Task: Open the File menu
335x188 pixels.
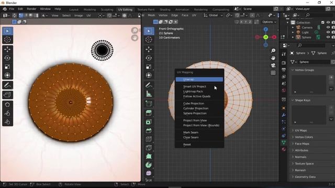Action: (12, 9)
